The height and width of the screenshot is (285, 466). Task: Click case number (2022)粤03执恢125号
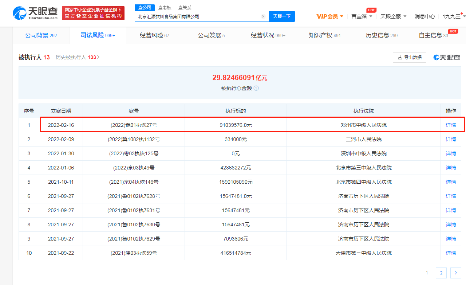pyautogui.click(x=134, y=153)
